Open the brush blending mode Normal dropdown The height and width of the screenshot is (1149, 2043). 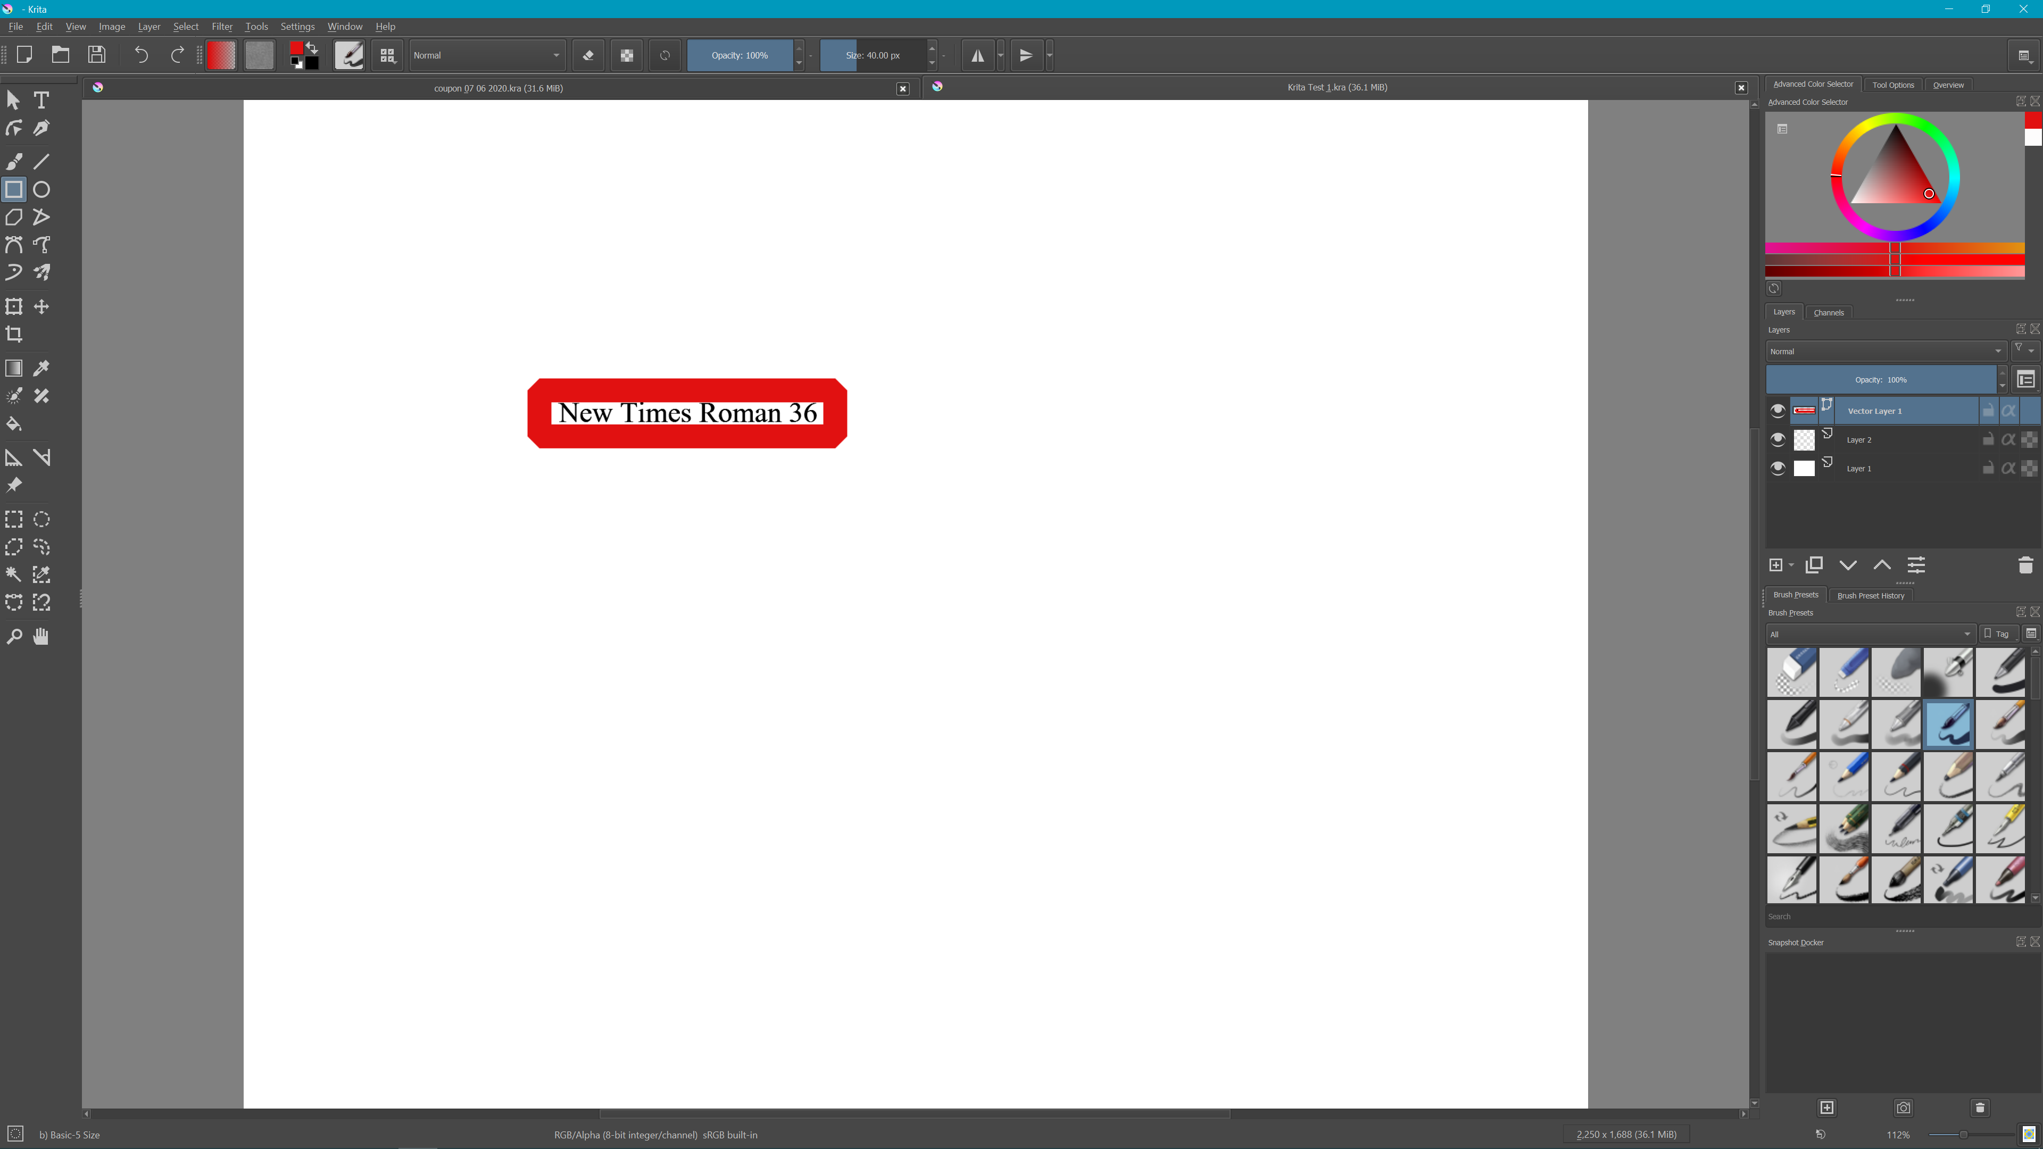click(x=486, y=55)
